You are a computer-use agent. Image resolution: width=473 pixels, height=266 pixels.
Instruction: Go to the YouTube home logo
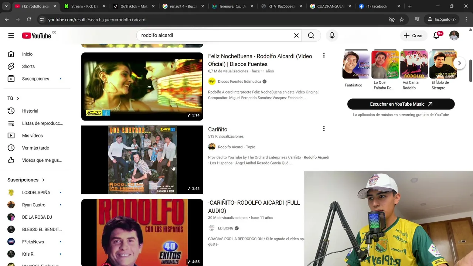(x=36, y=35)
